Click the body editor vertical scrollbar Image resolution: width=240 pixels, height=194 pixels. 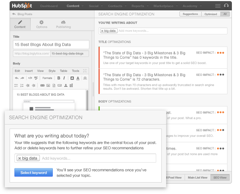[87, 100]
